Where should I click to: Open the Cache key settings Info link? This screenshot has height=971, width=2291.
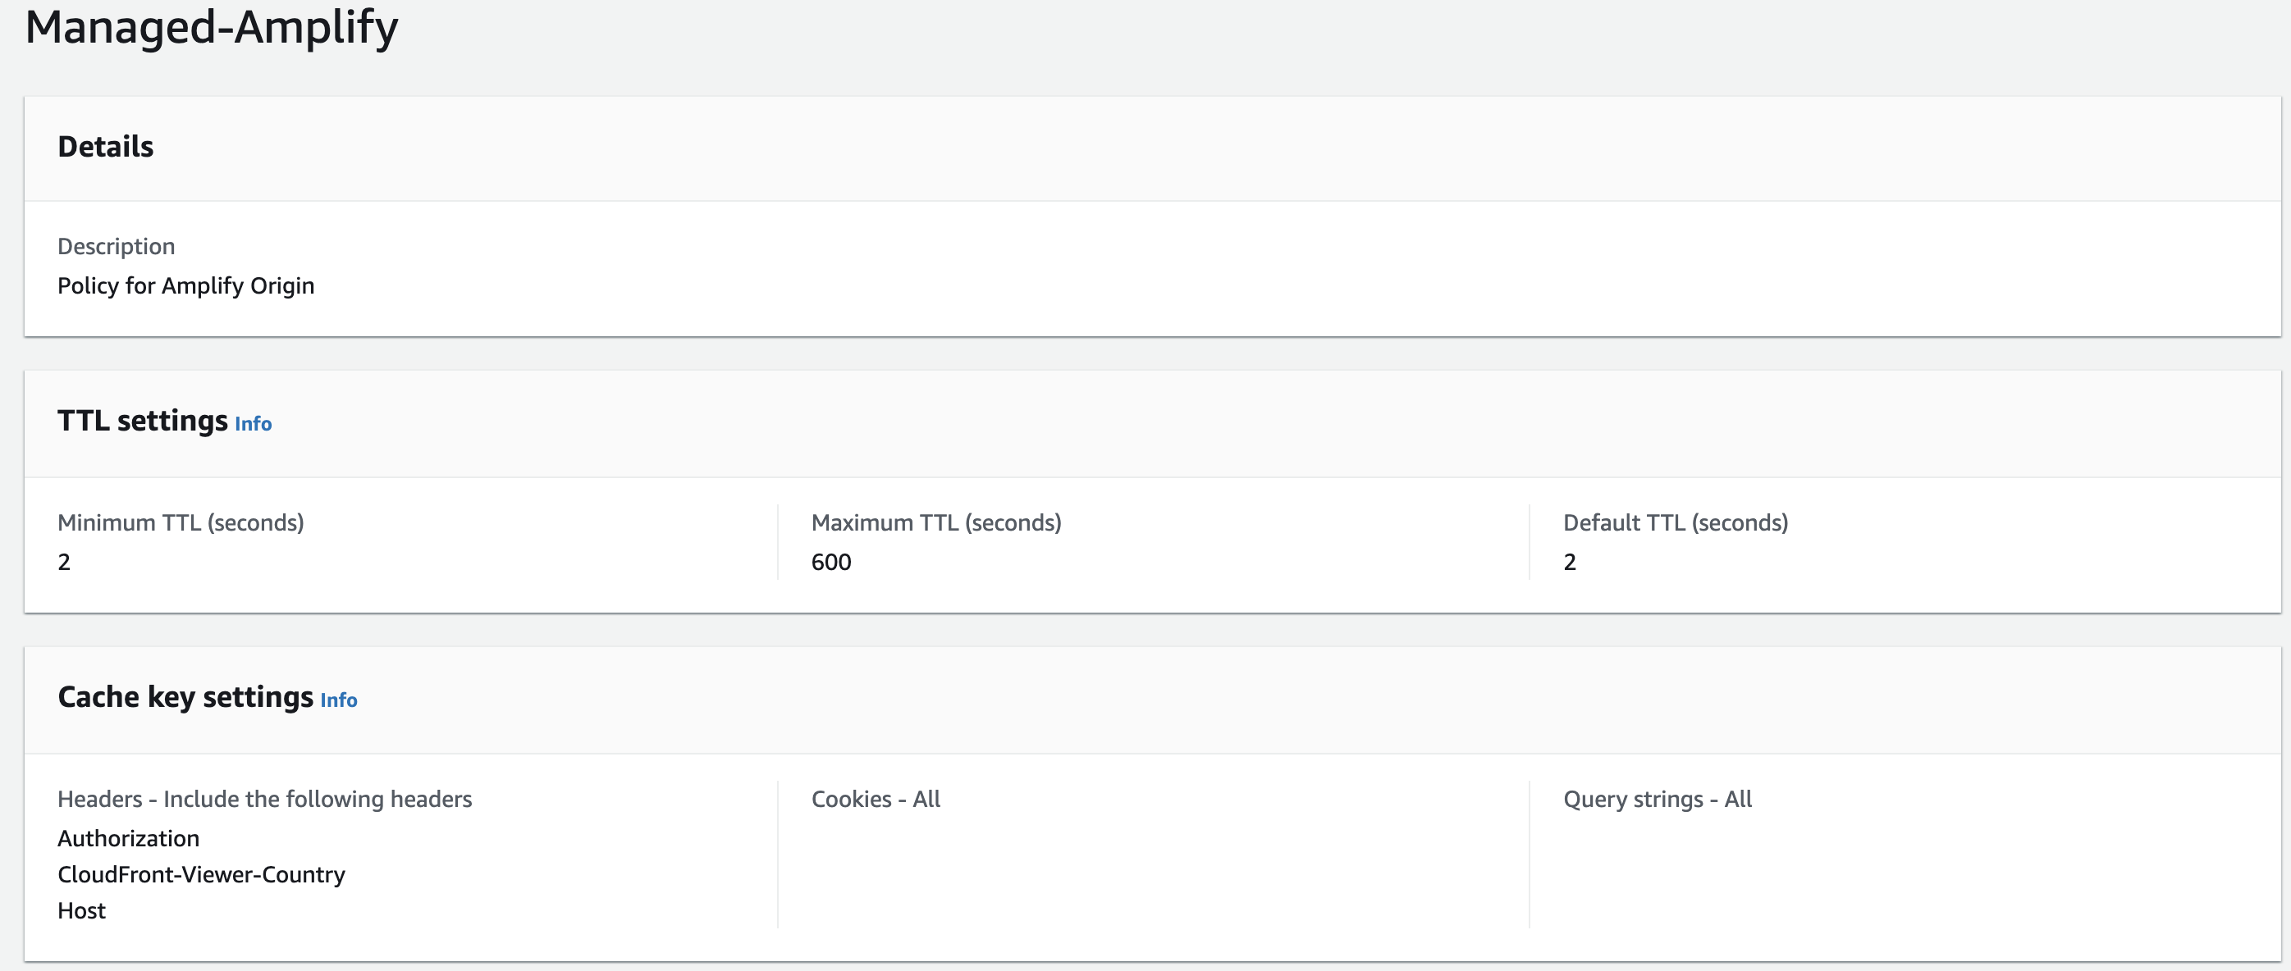click(338, 700)
